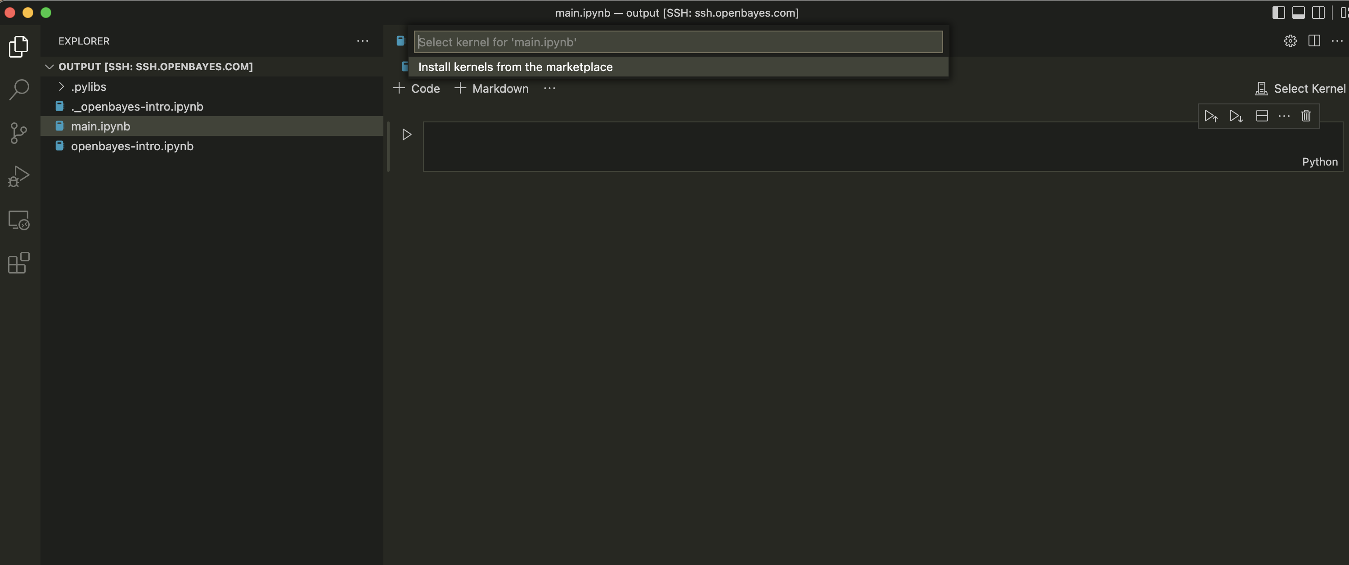Viewport: 1349px width, 565px height.
Task: Click the Select kernel search input field
Action: pos(678,42)
